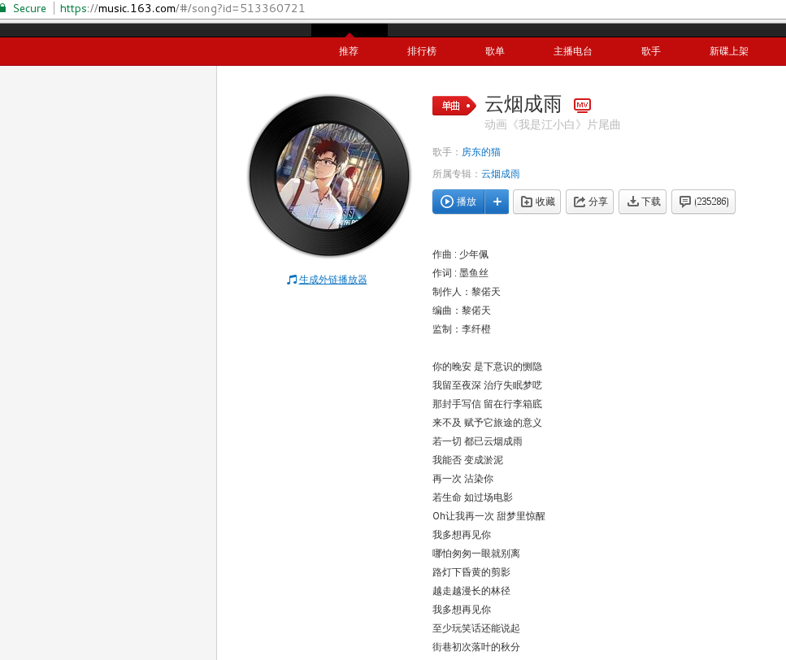Open the comments via the (235286) button
786x660 pixels.
click(703, 202)
